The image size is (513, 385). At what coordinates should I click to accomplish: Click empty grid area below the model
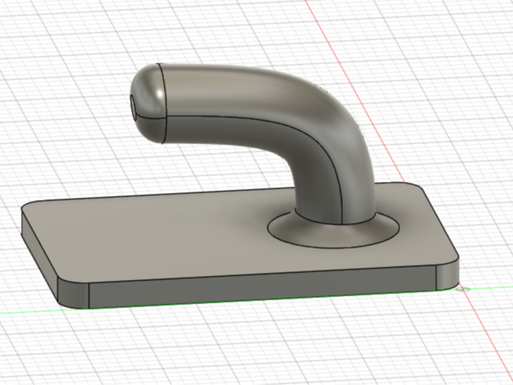[262, 347]
